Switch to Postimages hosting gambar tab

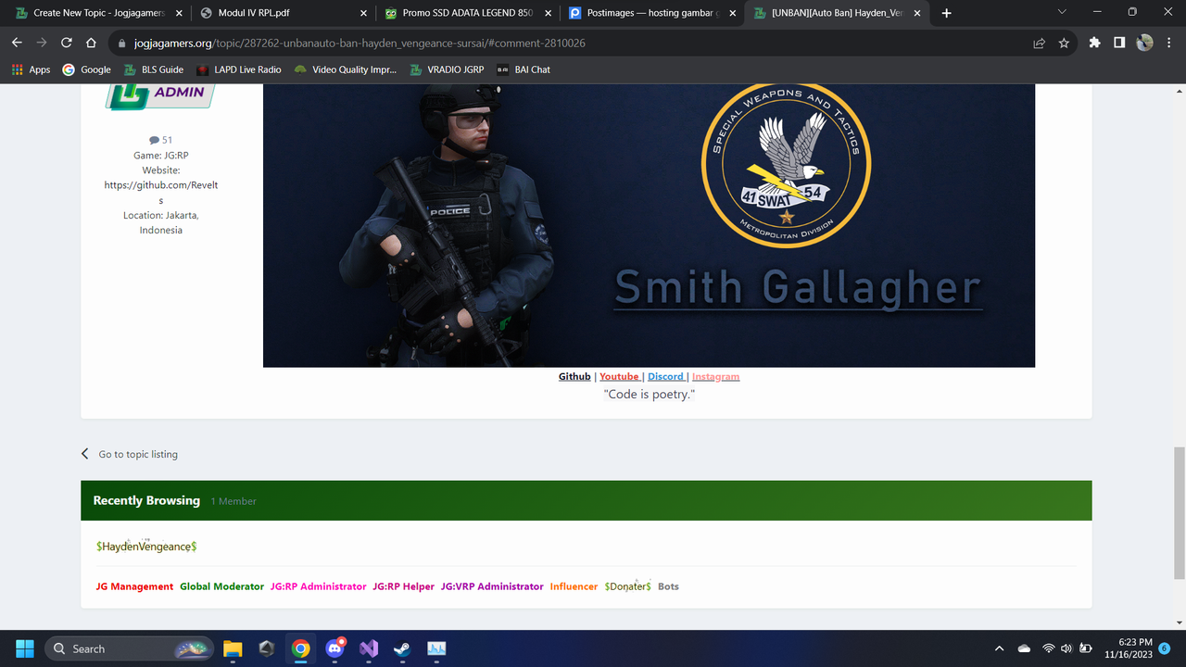pos(652,13)
